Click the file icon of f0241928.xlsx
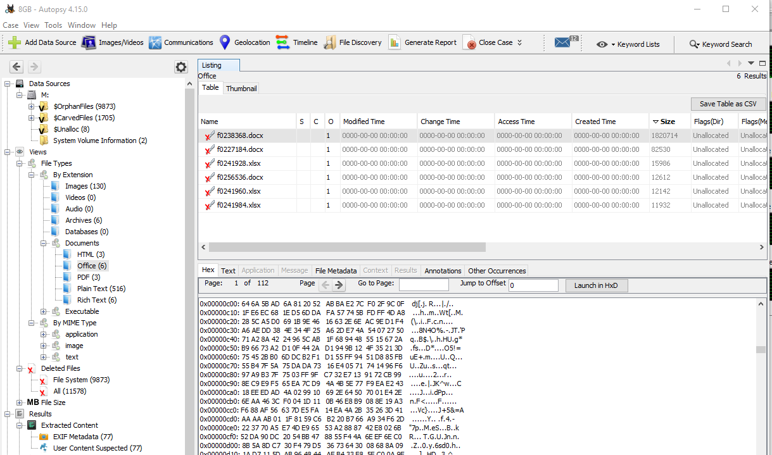This screenshot has height=455, width=772. [x=209, y=163]
